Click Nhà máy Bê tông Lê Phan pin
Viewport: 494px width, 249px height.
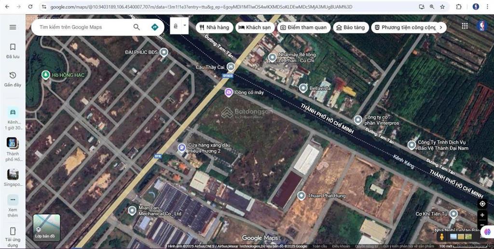pyautogui.click(x=272, y=57)
